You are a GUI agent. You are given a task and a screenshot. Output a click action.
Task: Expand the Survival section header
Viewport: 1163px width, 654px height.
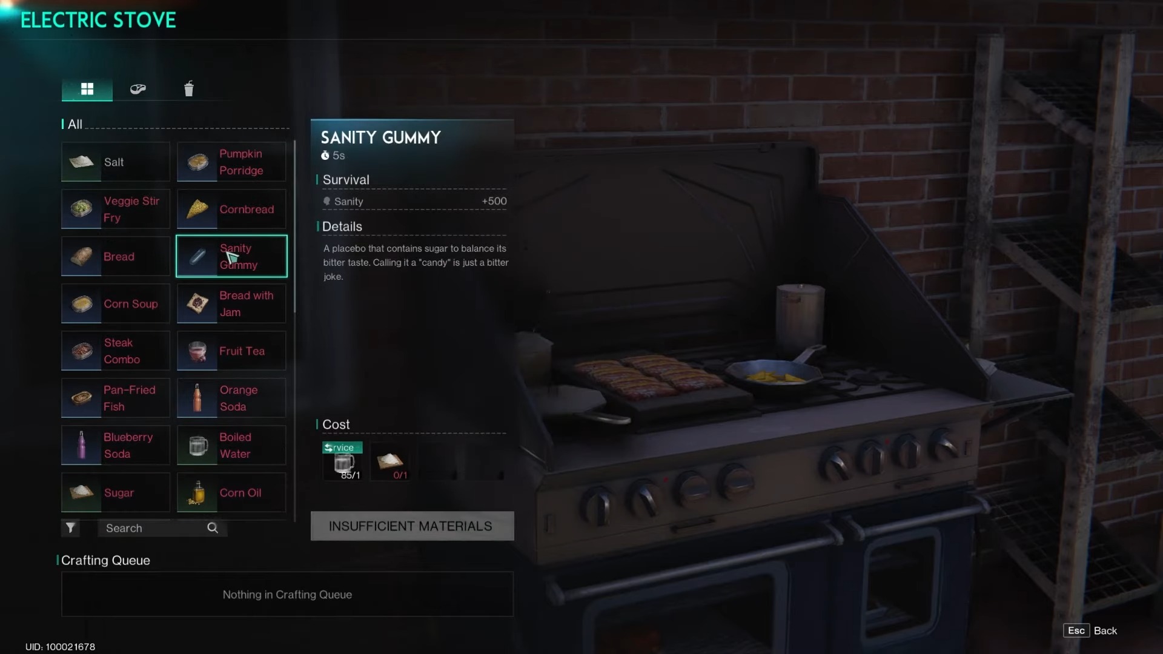coord(346,179)
